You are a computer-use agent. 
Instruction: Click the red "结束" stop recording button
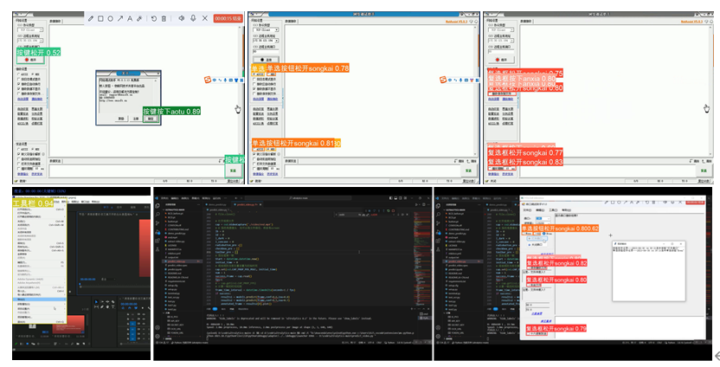click(x=228, y=18)
